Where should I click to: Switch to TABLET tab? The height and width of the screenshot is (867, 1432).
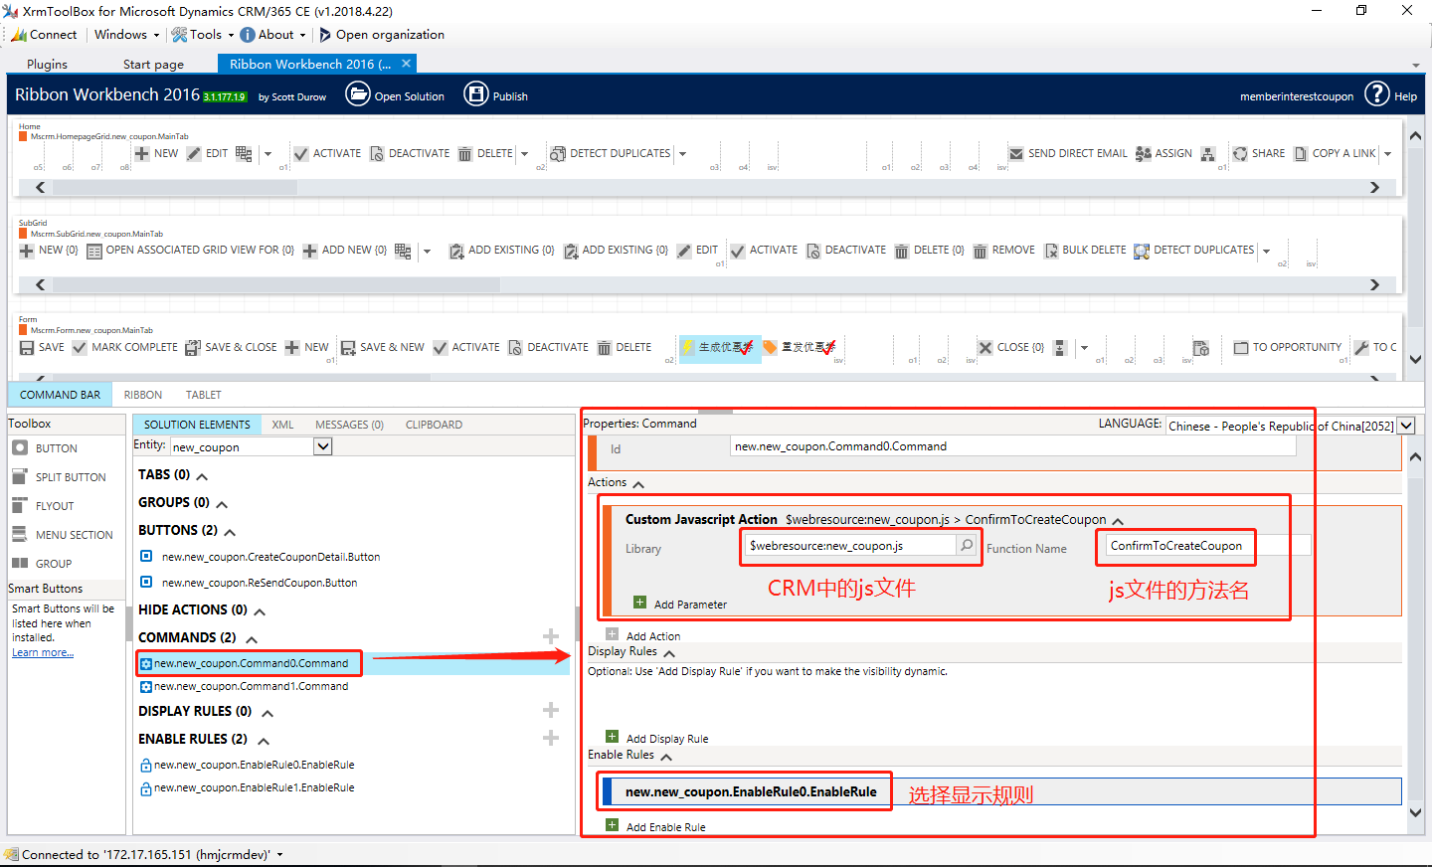pos(203,395)
